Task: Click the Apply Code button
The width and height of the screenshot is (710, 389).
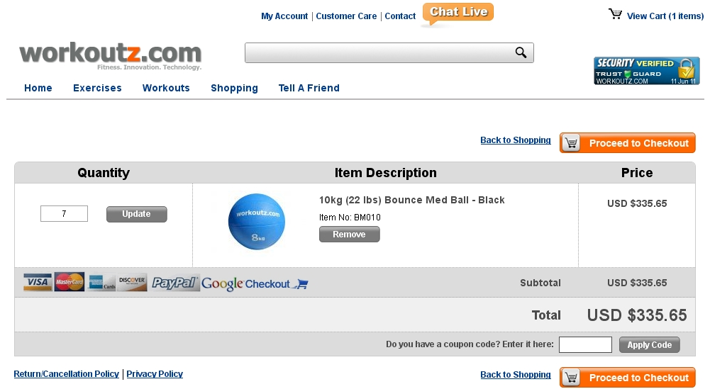Action: point(649,344)
